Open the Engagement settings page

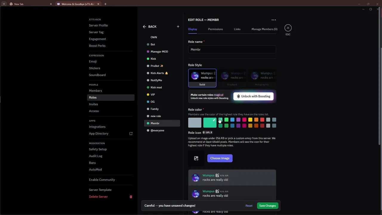(x=111, y=39)
